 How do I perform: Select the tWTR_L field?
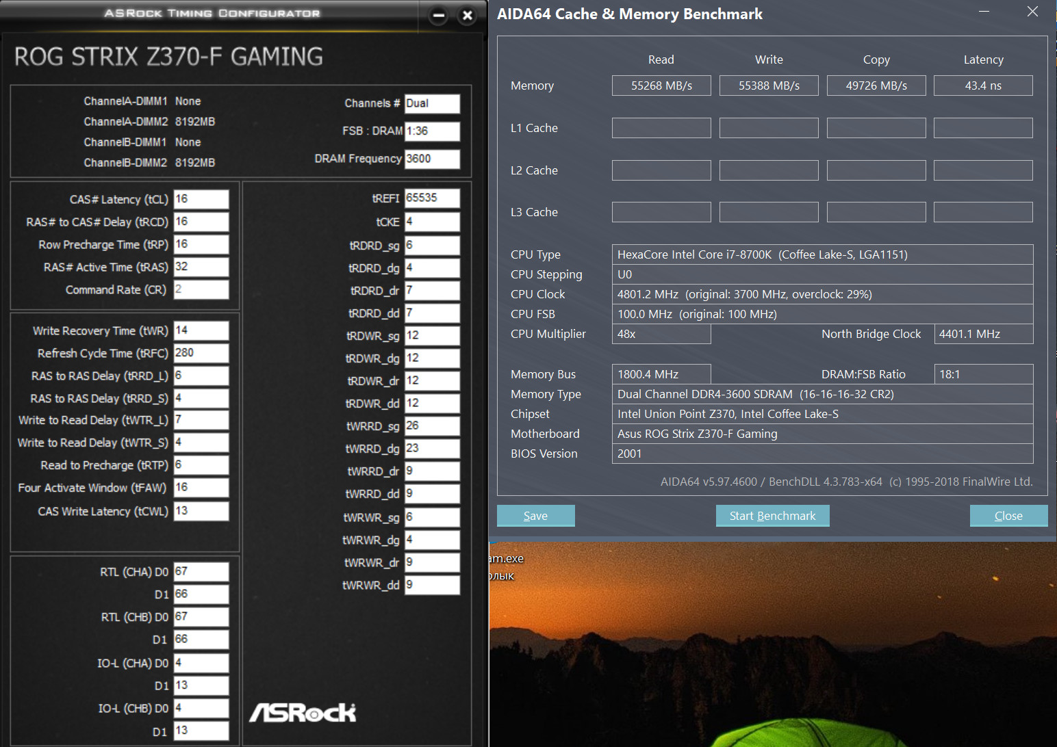pos(201,420)
